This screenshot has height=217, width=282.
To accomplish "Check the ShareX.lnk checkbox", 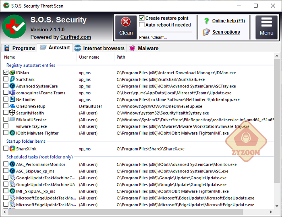I will tap(6, 148).
